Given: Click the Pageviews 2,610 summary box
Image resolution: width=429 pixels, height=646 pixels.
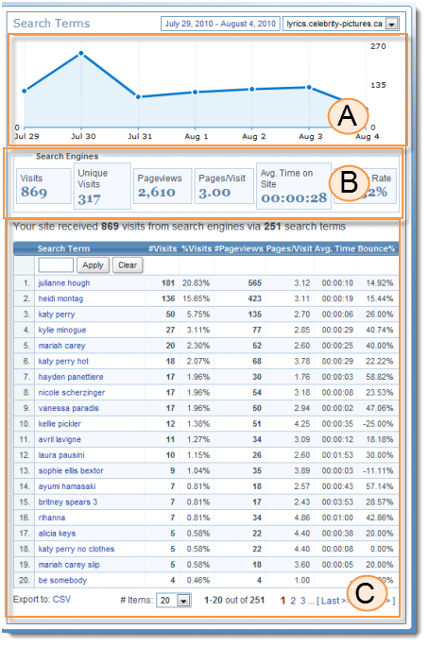Looking at the screenshot, I should pyautogui.click(x=163, y=186).
